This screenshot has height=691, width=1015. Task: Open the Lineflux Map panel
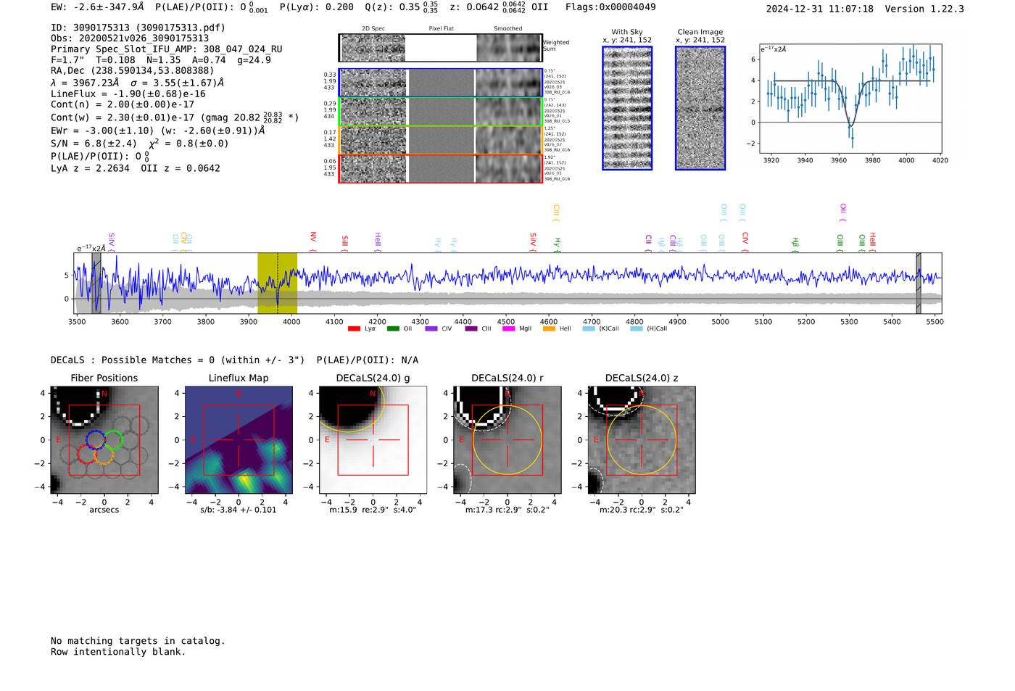click(x=239, y=440)
